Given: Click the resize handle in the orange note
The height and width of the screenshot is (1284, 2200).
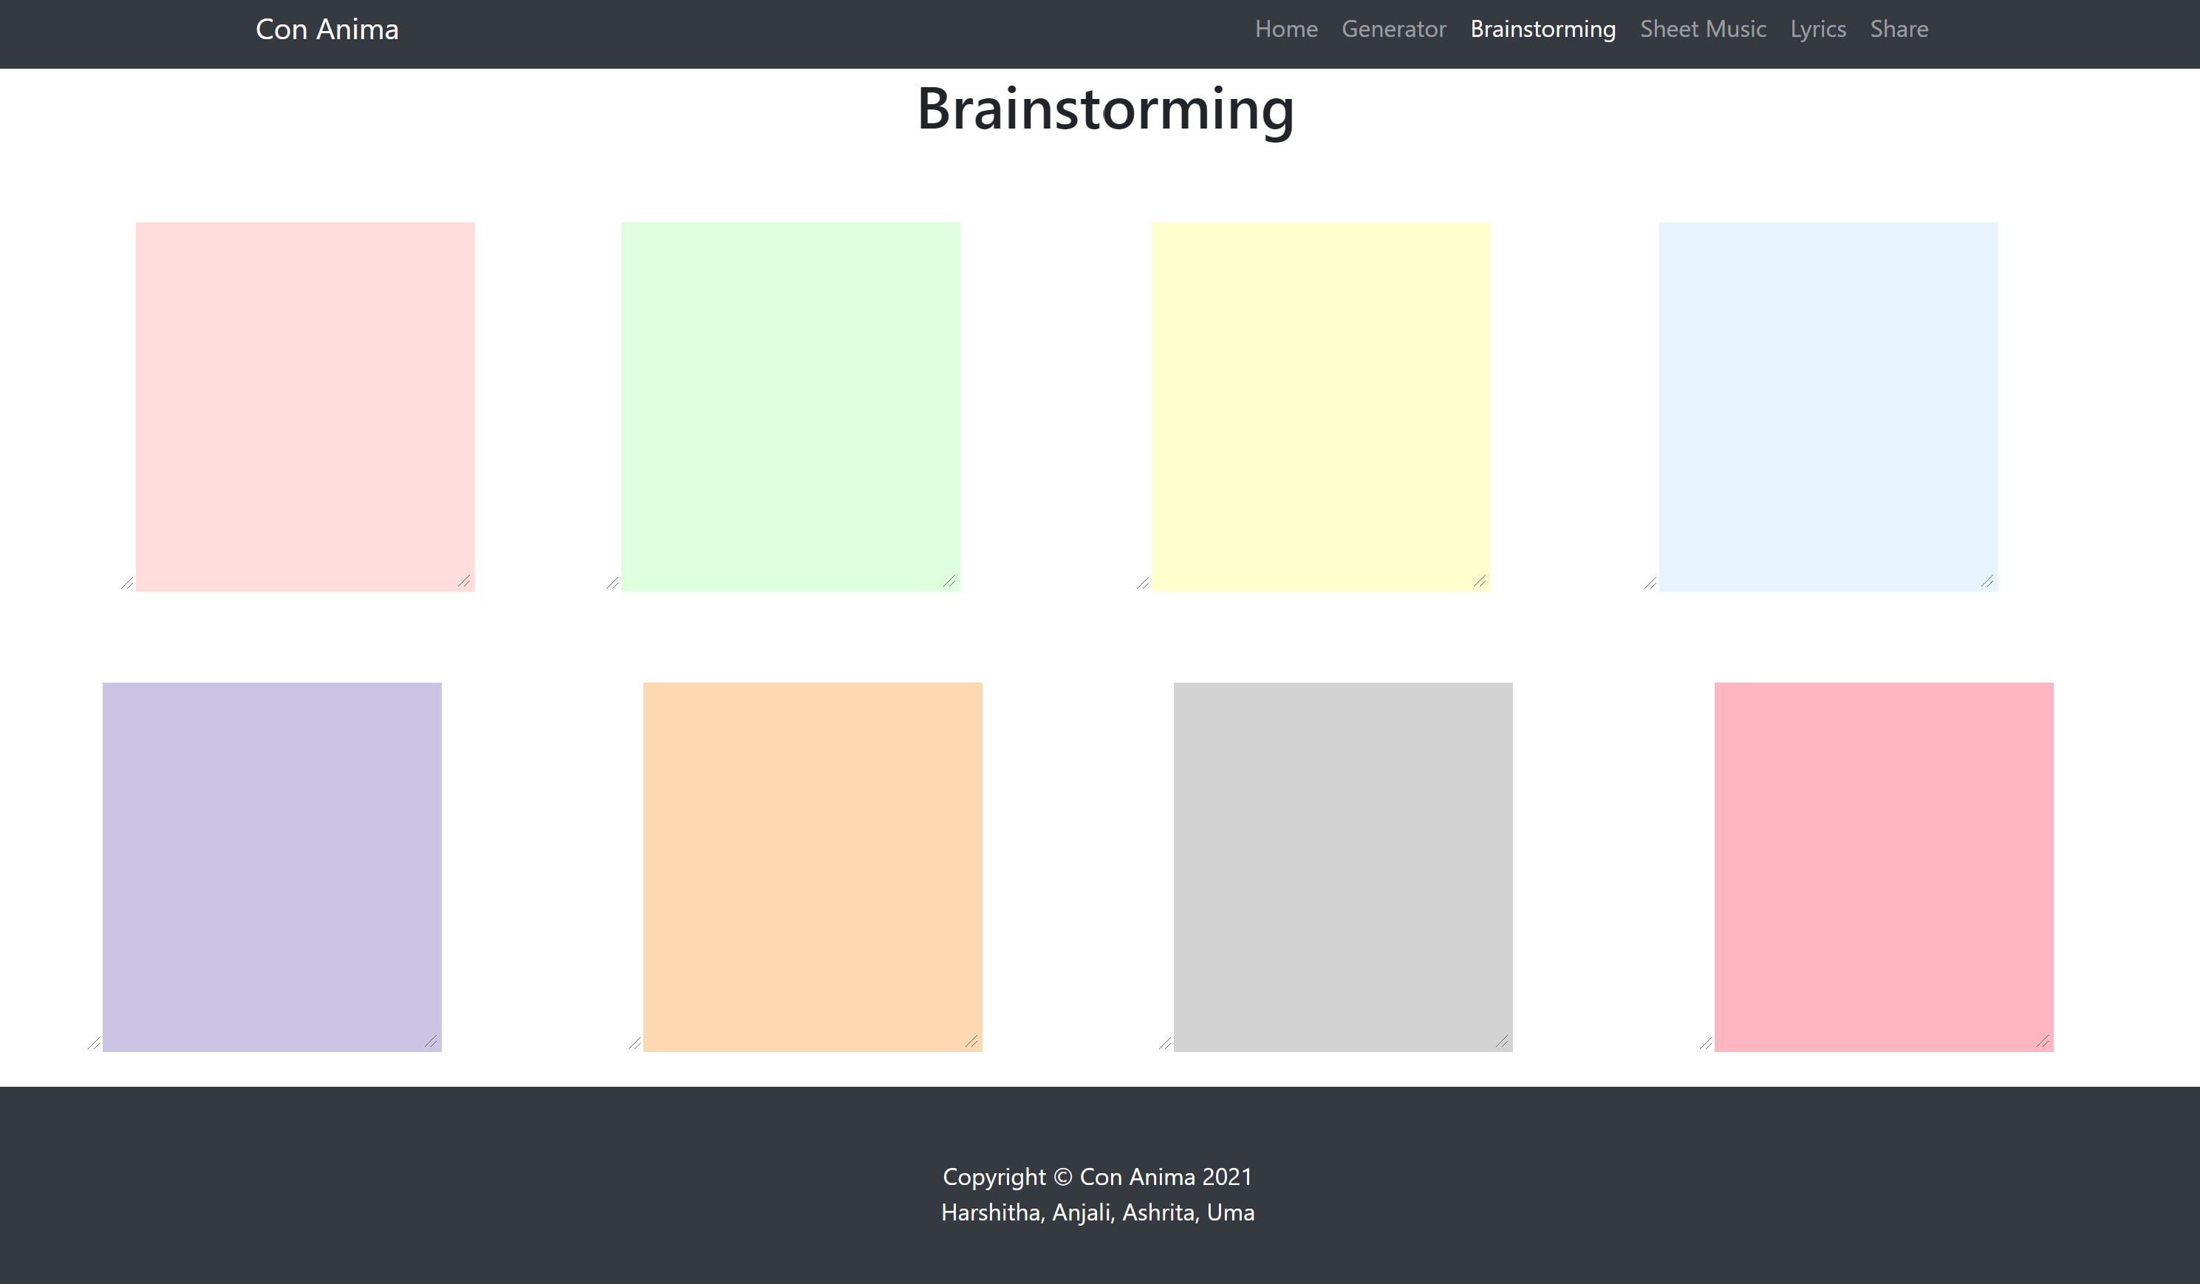Looking at the screenshot, I should [x=972, y=1042].
